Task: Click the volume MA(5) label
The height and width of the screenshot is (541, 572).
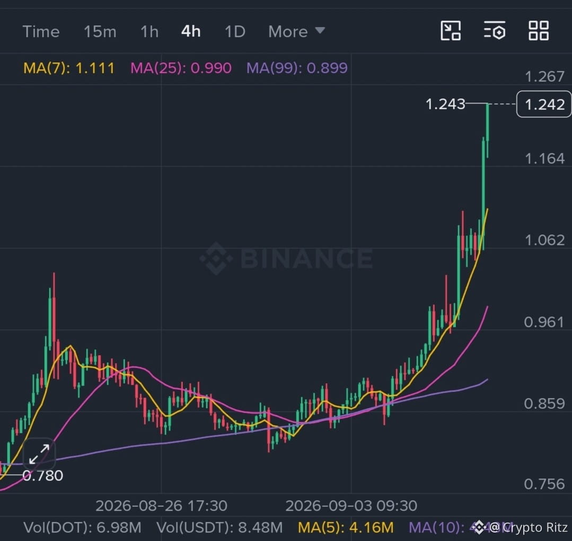Action: (346, 527)
